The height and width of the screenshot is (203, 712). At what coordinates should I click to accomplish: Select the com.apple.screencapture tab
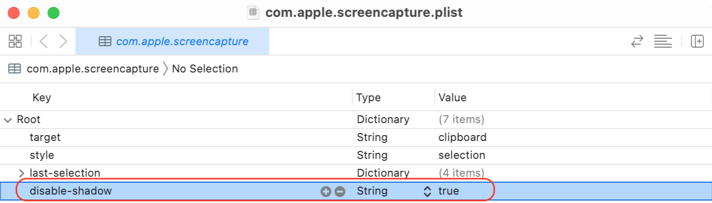pos(173,42)
